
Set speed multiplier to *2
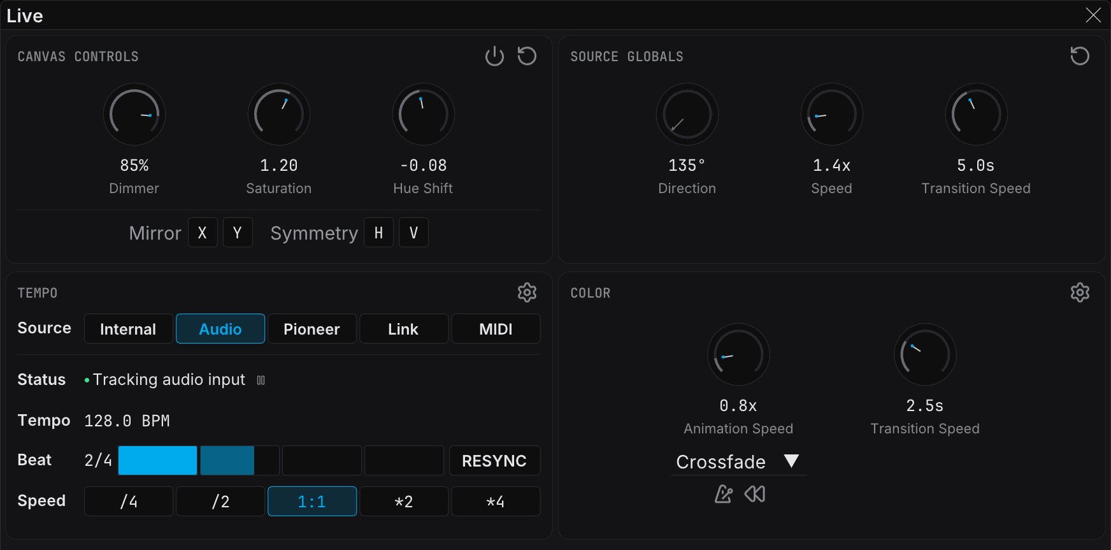pos(404,502)
